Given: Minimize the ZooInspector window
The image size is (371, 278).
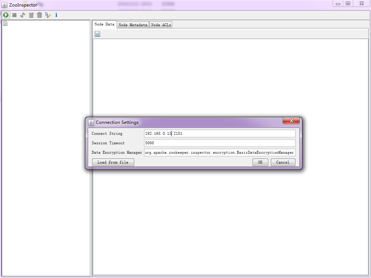Looking at the screenshot, I should [338, 4].
